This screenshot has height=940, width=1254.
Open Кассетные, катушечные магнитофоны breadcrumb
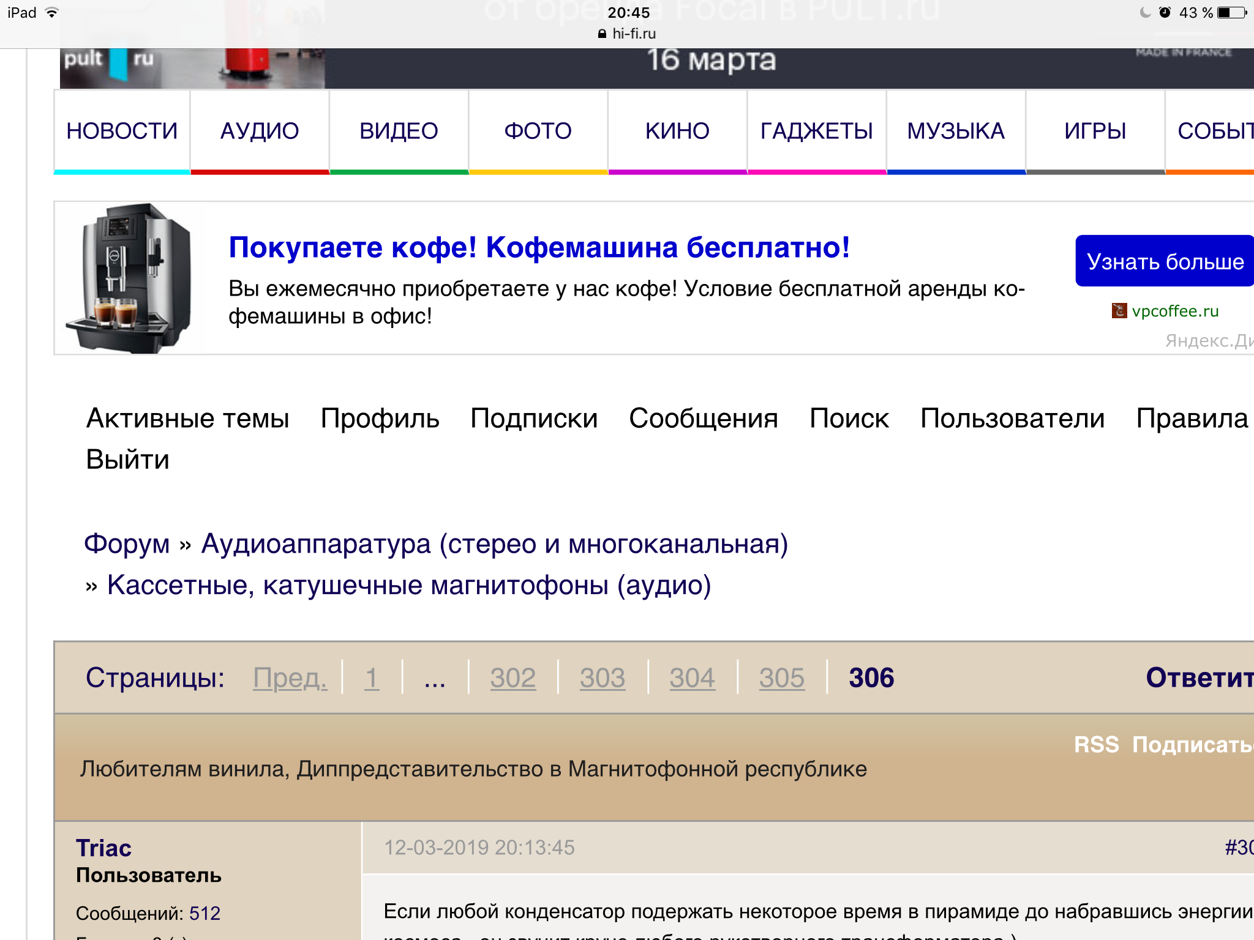(408, 585)
